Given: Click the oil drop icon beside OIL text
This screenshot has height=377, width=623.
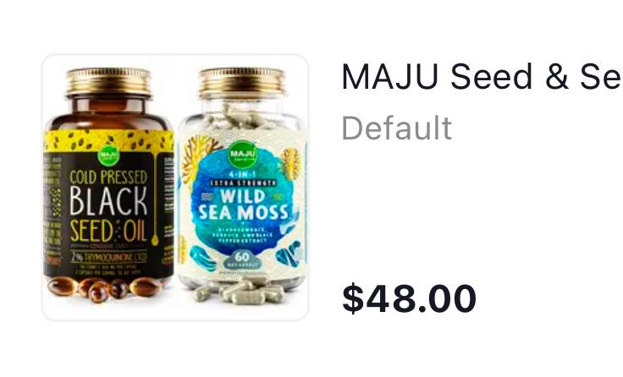Looking at the screenshot, I should pyautogui.click(x=155, y=239).
